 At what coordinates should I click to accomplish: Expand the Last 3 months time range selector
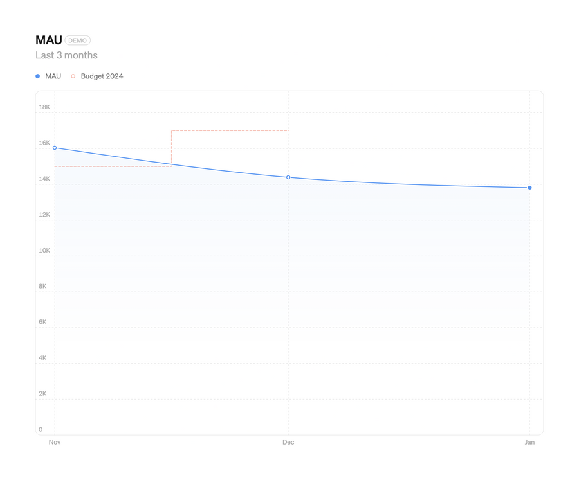point(66,55)
